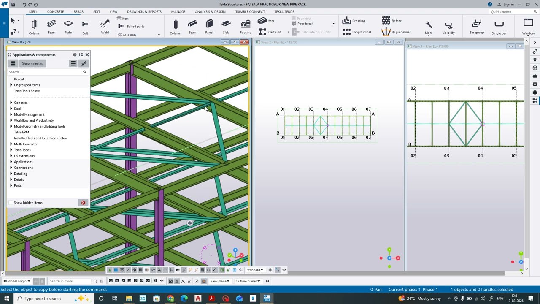Open the ANALYSIS & DESIGN tab

click(x=210, y=12)
